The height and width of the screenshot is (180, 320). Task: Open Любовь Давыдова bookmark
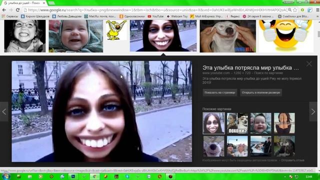[66, 16]
